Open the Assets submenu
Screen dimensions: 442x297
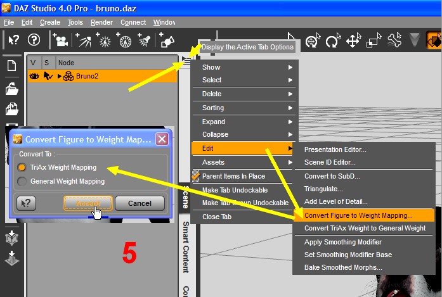(242, 162)
